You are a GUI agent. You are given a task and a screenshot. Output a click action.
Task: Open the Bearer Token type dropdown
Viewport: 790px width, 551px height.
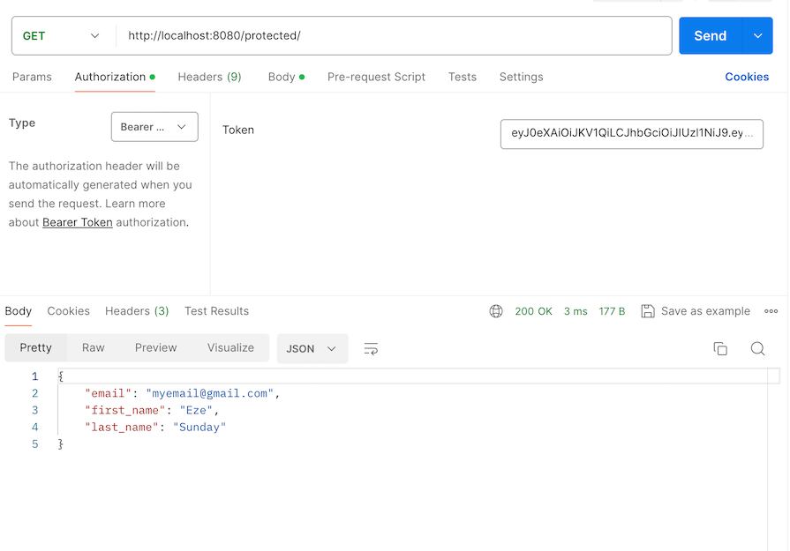click(154, 127)
